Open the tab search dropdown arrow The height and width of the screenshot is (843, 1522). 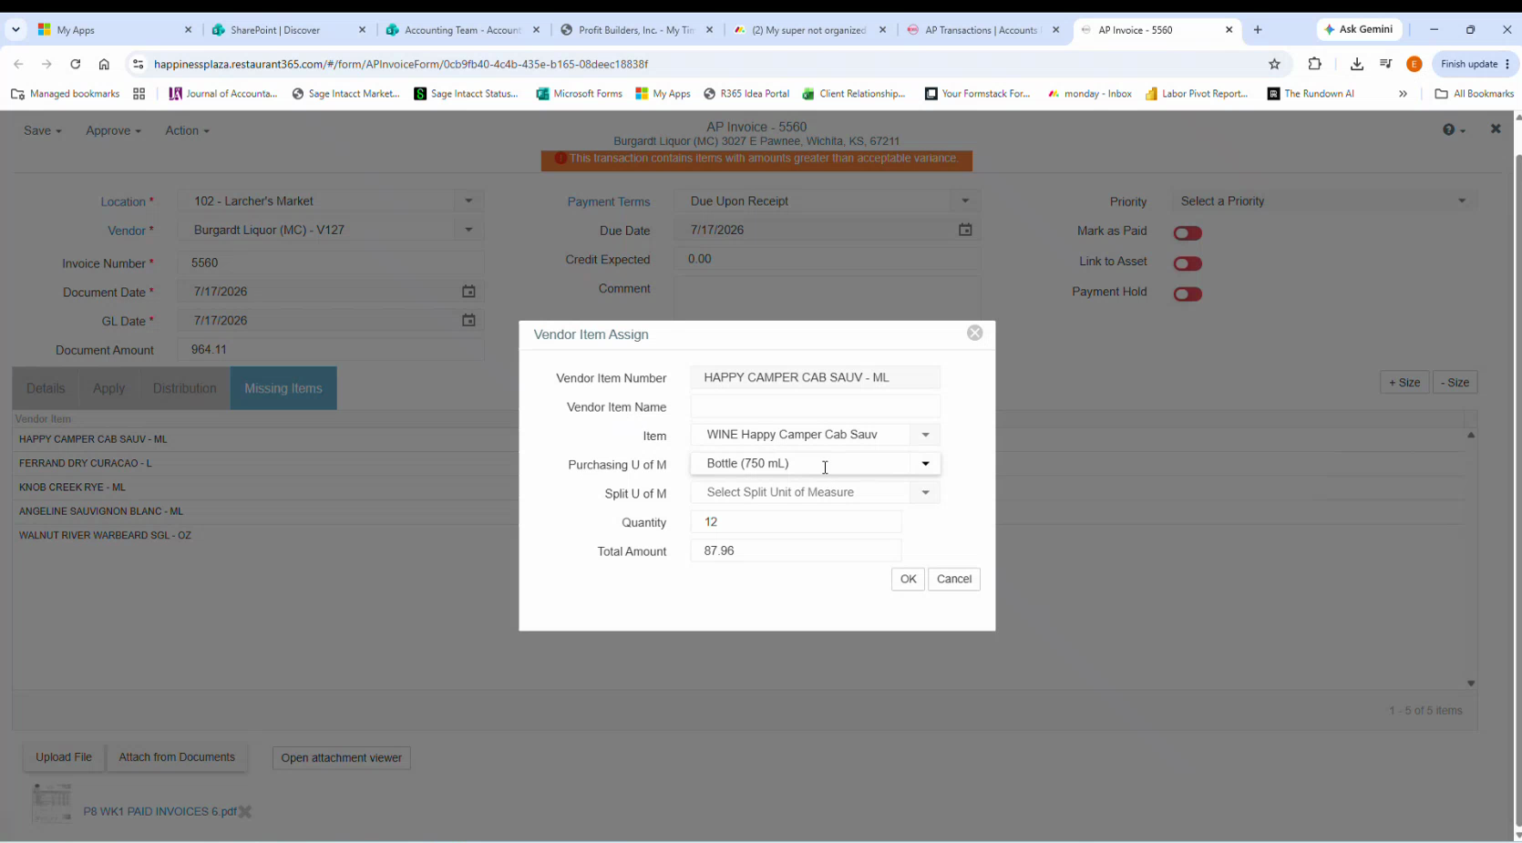pyautogui.click(x=15, y=29)
